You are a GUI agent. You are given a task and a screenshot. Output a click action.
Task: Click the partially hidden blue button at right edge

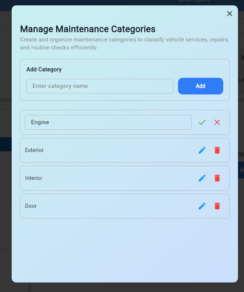coord(242,170)
